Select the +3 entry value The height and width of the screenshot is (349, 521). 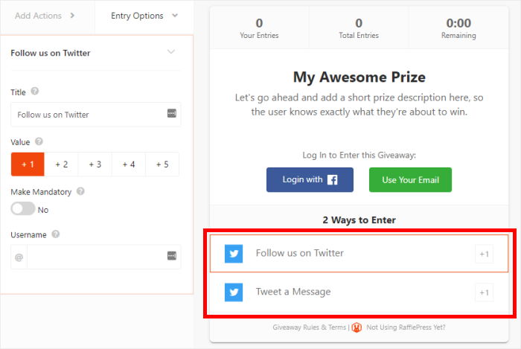coord(95,164)
